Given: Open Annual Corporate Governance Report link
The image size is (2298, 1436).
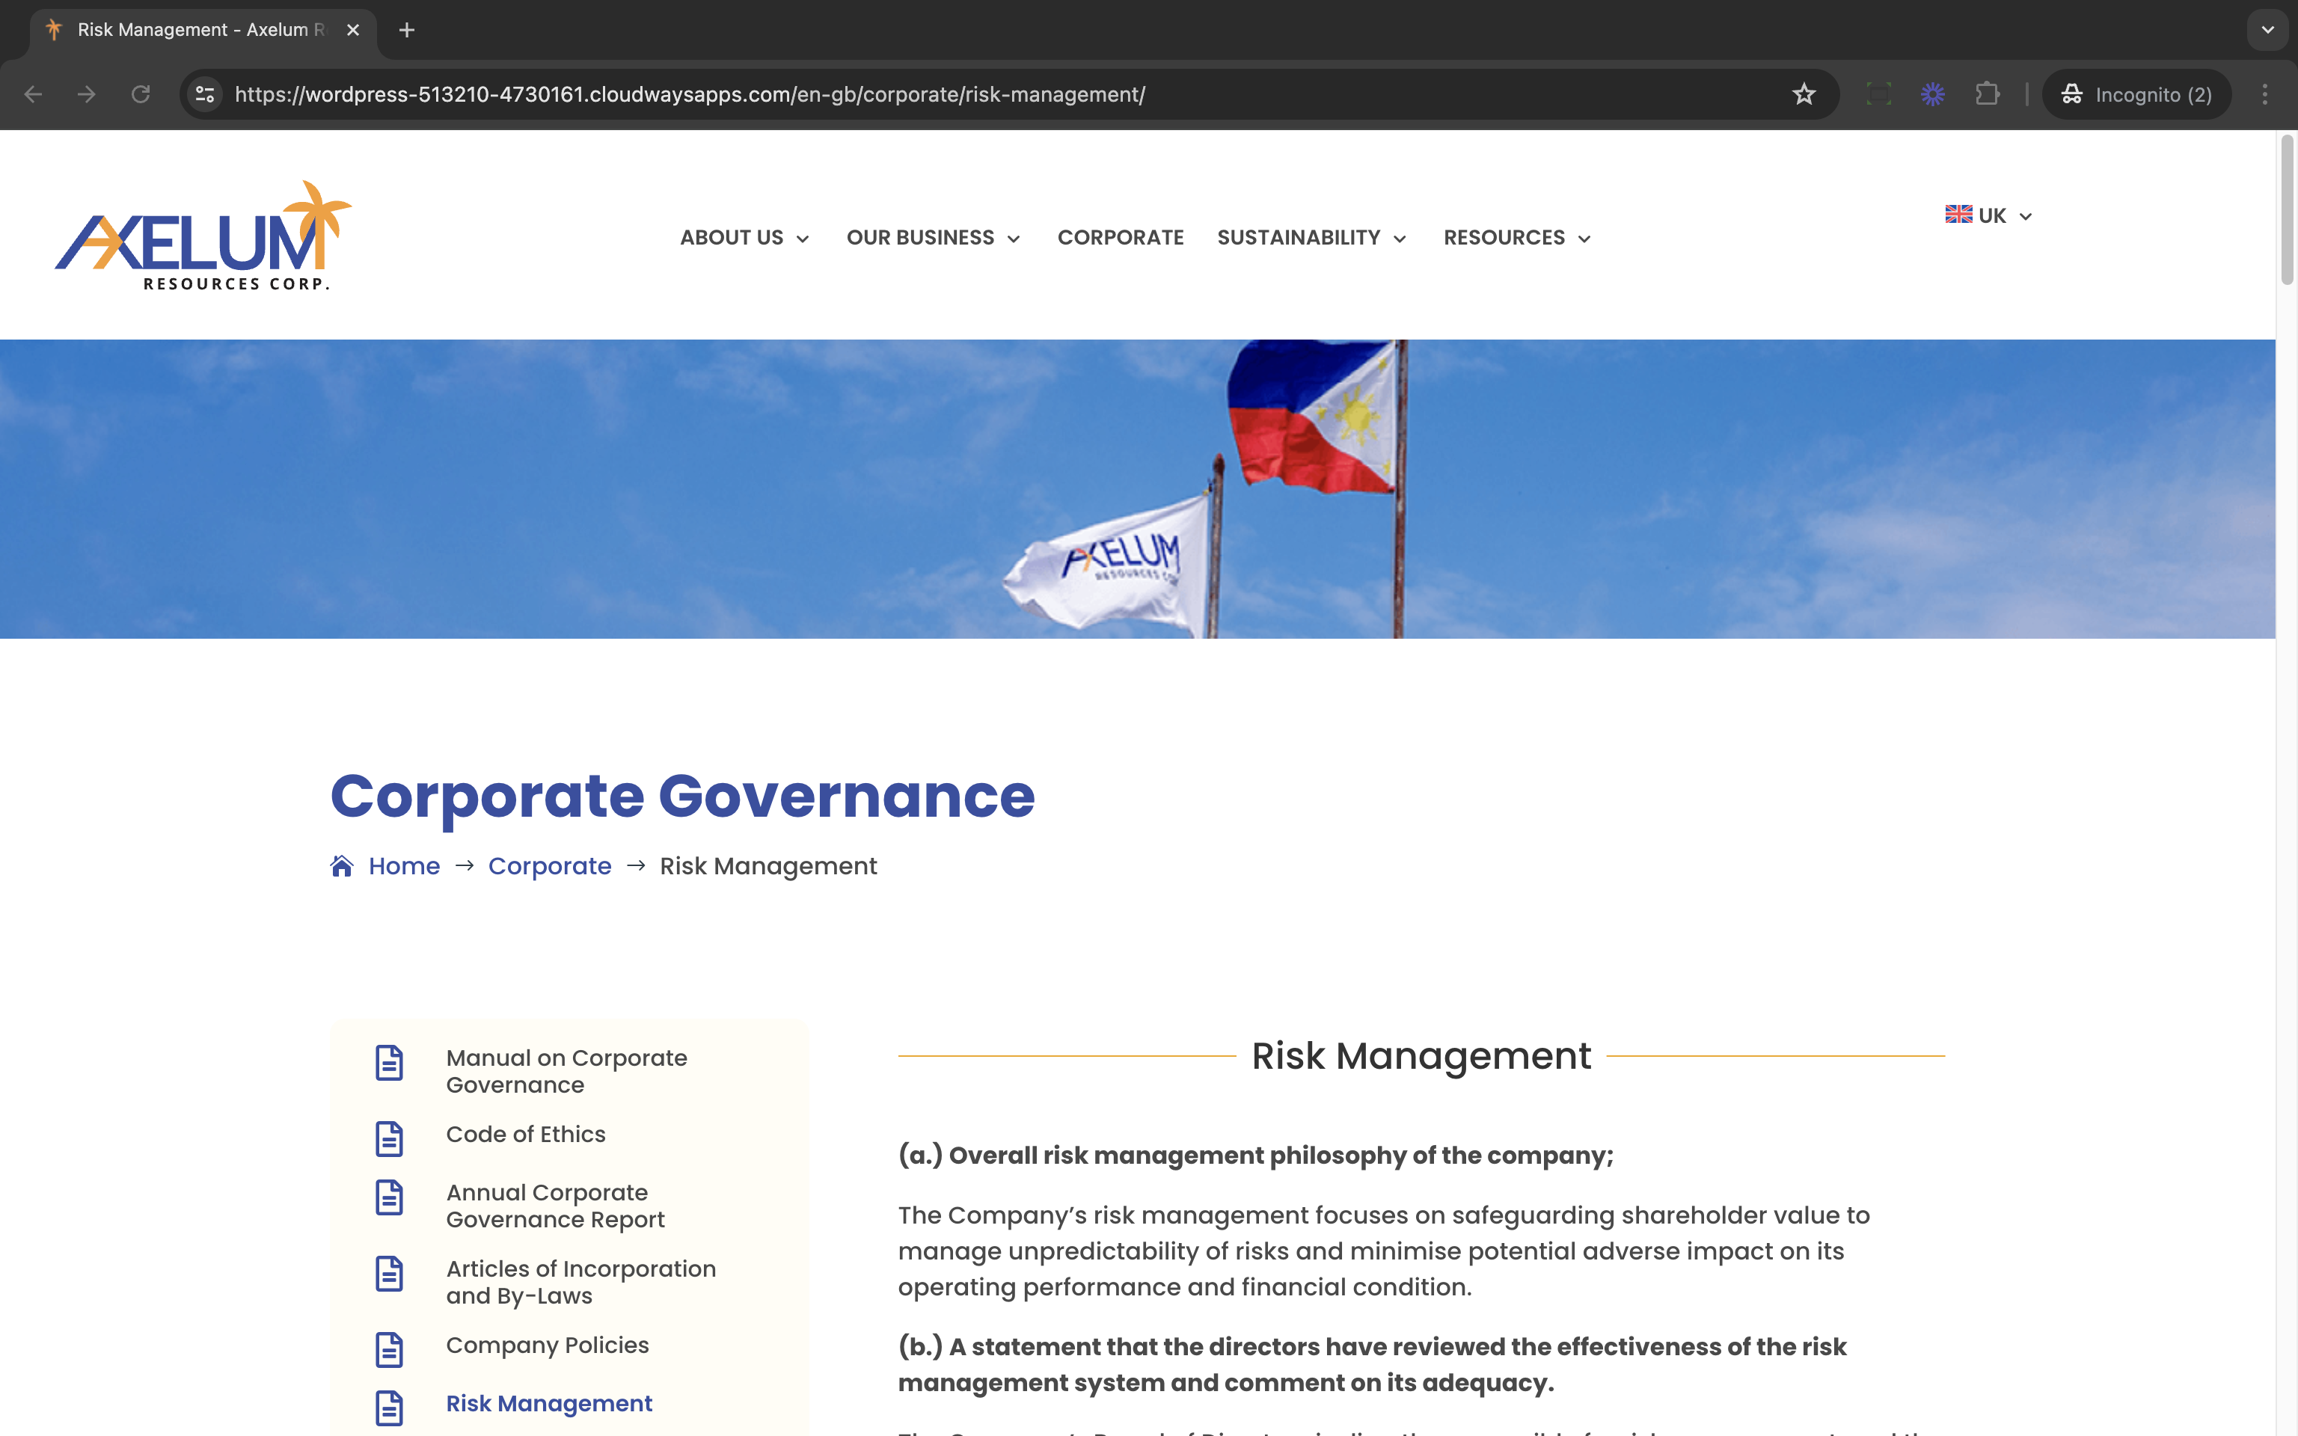Looking at the screenshot, I should click(x=556, y=1206).
